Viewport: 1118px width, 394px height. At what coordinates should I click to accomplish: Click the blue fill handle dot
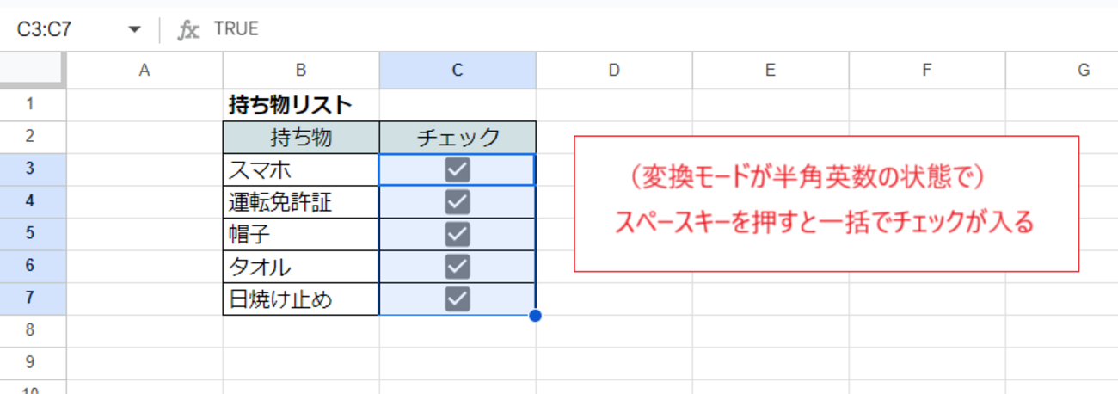pyautogui.click(x=536, y=316)
